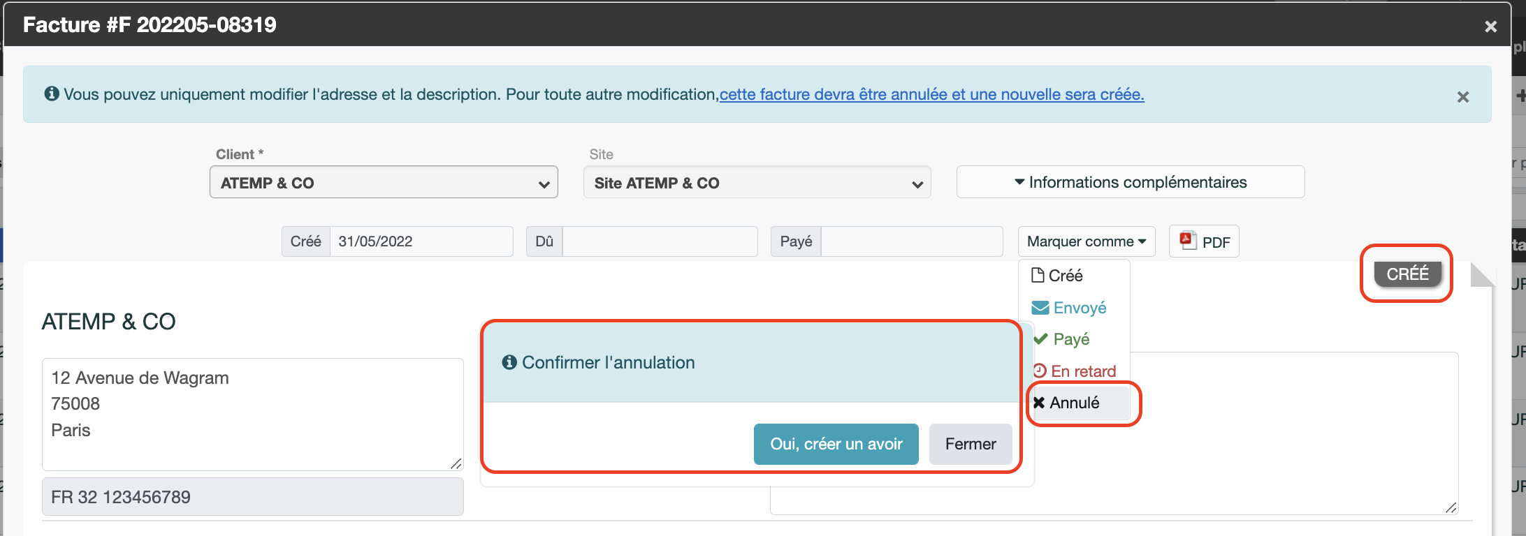Confirm with Oui, créer un avoir
The image size is (1526, 536).
click(x=836, y=444)
